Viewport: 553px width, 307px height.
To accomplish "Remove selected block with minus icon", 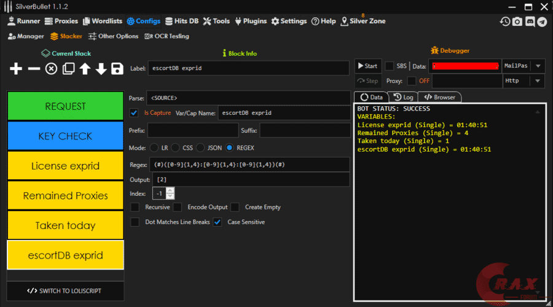I will coord(34,69).
